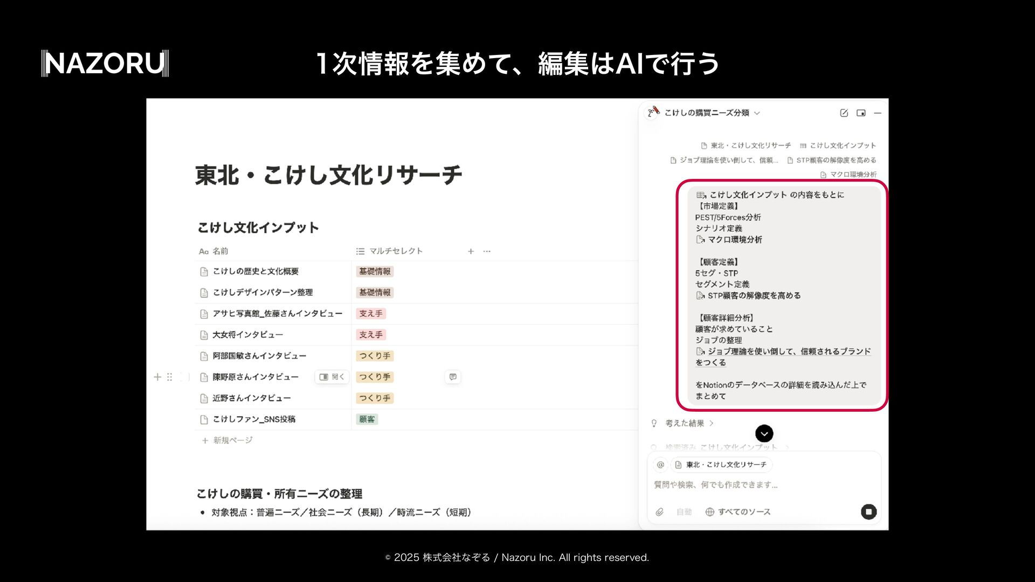Open the database more options ellipsis
This screenshot has height=582, width=1035.
click(487, 251)
